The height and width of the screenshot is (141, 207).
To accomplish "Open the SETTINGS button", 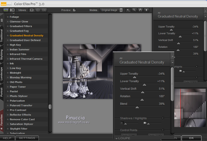I will [27, 138].
